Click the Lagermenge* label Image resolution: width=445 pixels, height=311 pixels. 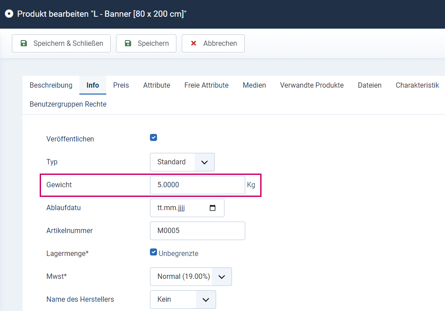pos(67,253)
